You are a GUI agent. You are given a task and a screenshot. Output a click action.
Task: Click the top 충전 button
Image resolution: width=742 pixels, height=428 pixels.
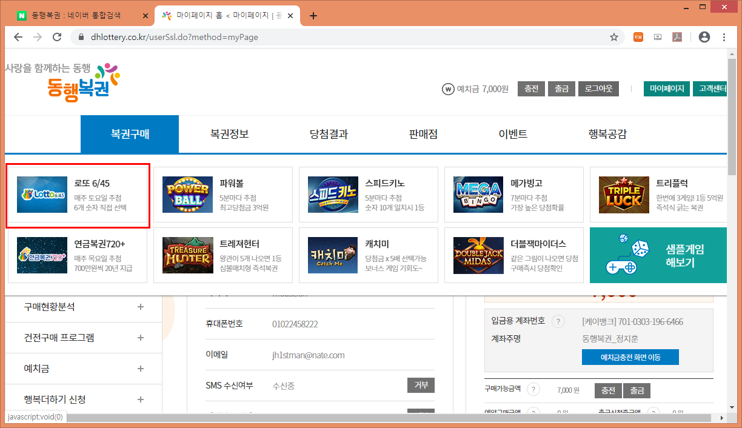pos(531,89)
